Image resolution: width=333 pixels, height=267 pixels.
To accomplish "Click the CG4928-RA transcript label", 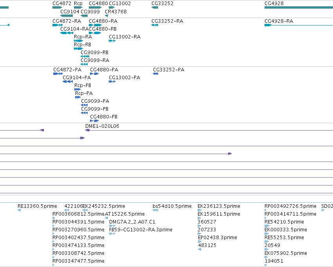I will coord(279,21).
